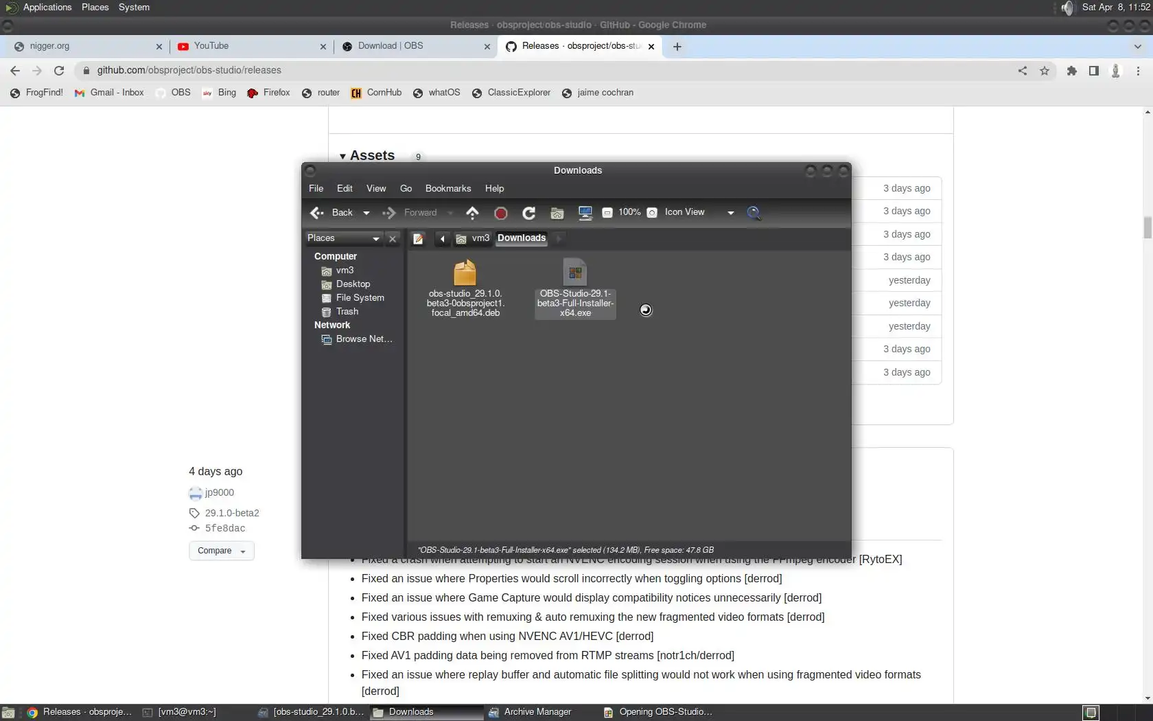Open Chrome's three-dot menu
Screen dimensions: 1153x721
coord(1138,70)
